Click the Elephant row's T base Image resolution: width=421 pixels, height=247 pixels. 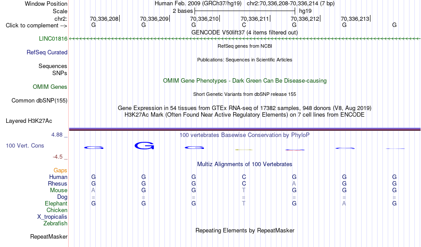click(x=244, y=203)
